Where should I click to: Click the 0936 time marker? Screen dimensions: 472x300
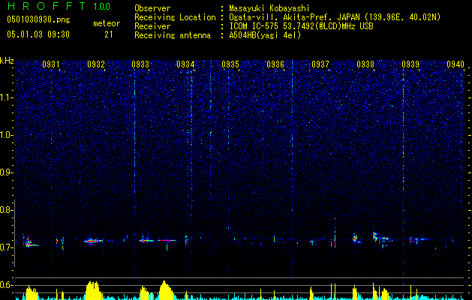[x=275, y=64]
